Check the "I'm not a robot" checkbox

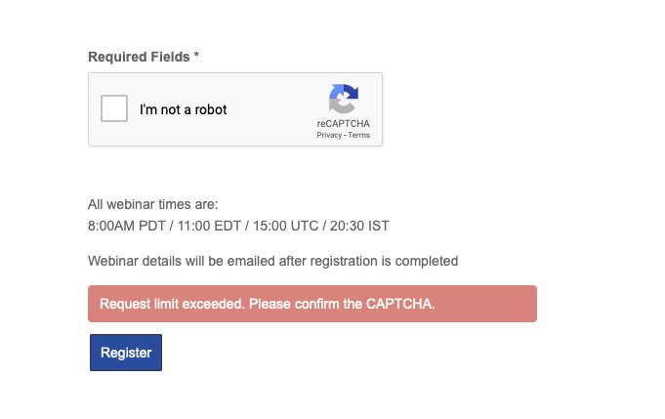[115, 108]
